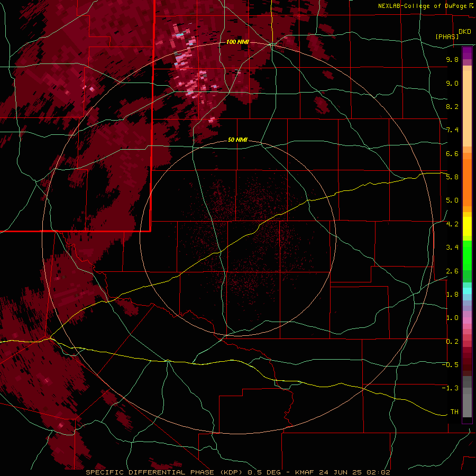
Task: Click the 9.8 value on the scale
Action: (x=452, y=59)
